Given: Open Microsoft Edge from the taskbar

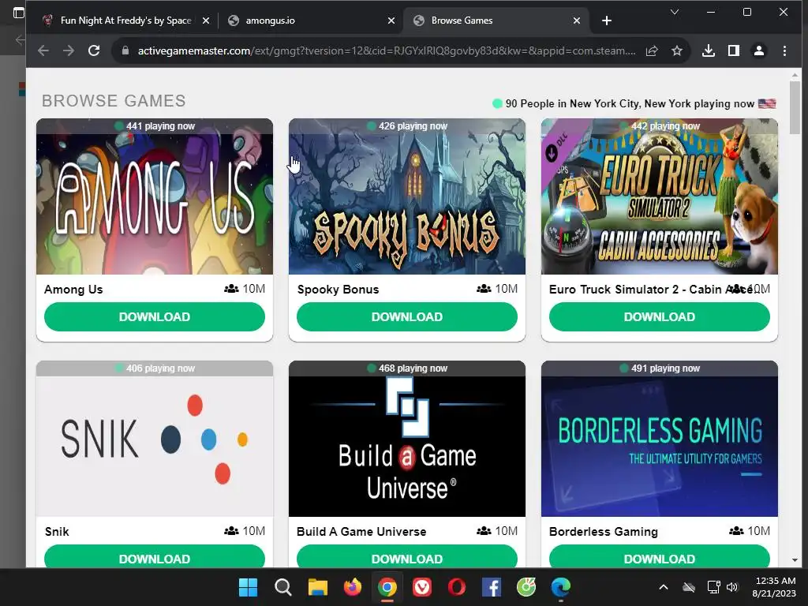Looking at the screenshot, I should pyautogui.click(x=561, y=587).
